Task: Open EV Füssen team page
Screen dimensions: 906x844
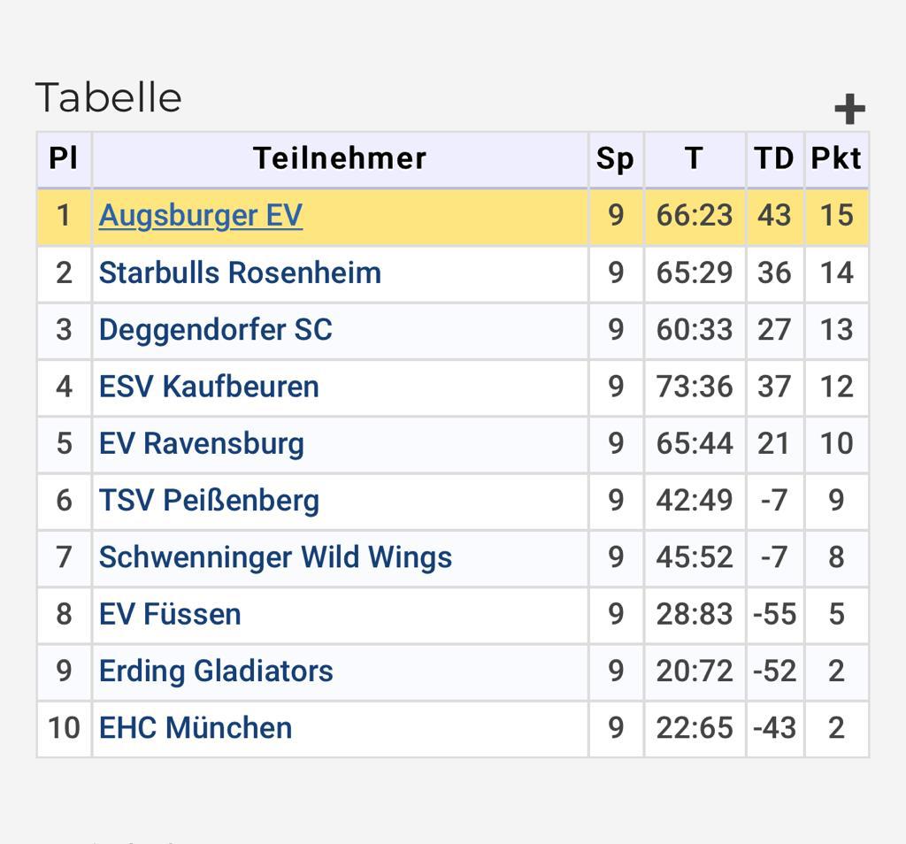Action: click(170, 614)
